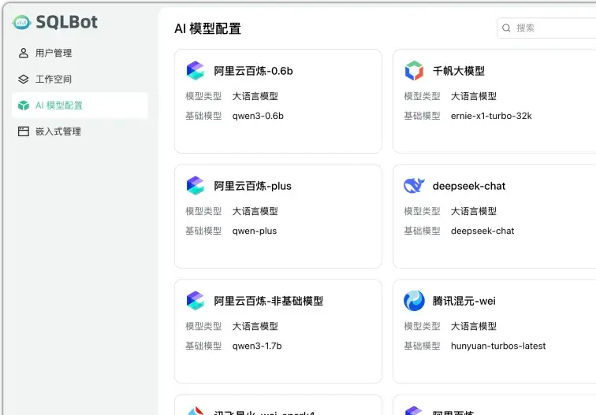This screenshot has width=596, height=415.
Task: Click the SQLBot title text
Action: tap(66, 22)
